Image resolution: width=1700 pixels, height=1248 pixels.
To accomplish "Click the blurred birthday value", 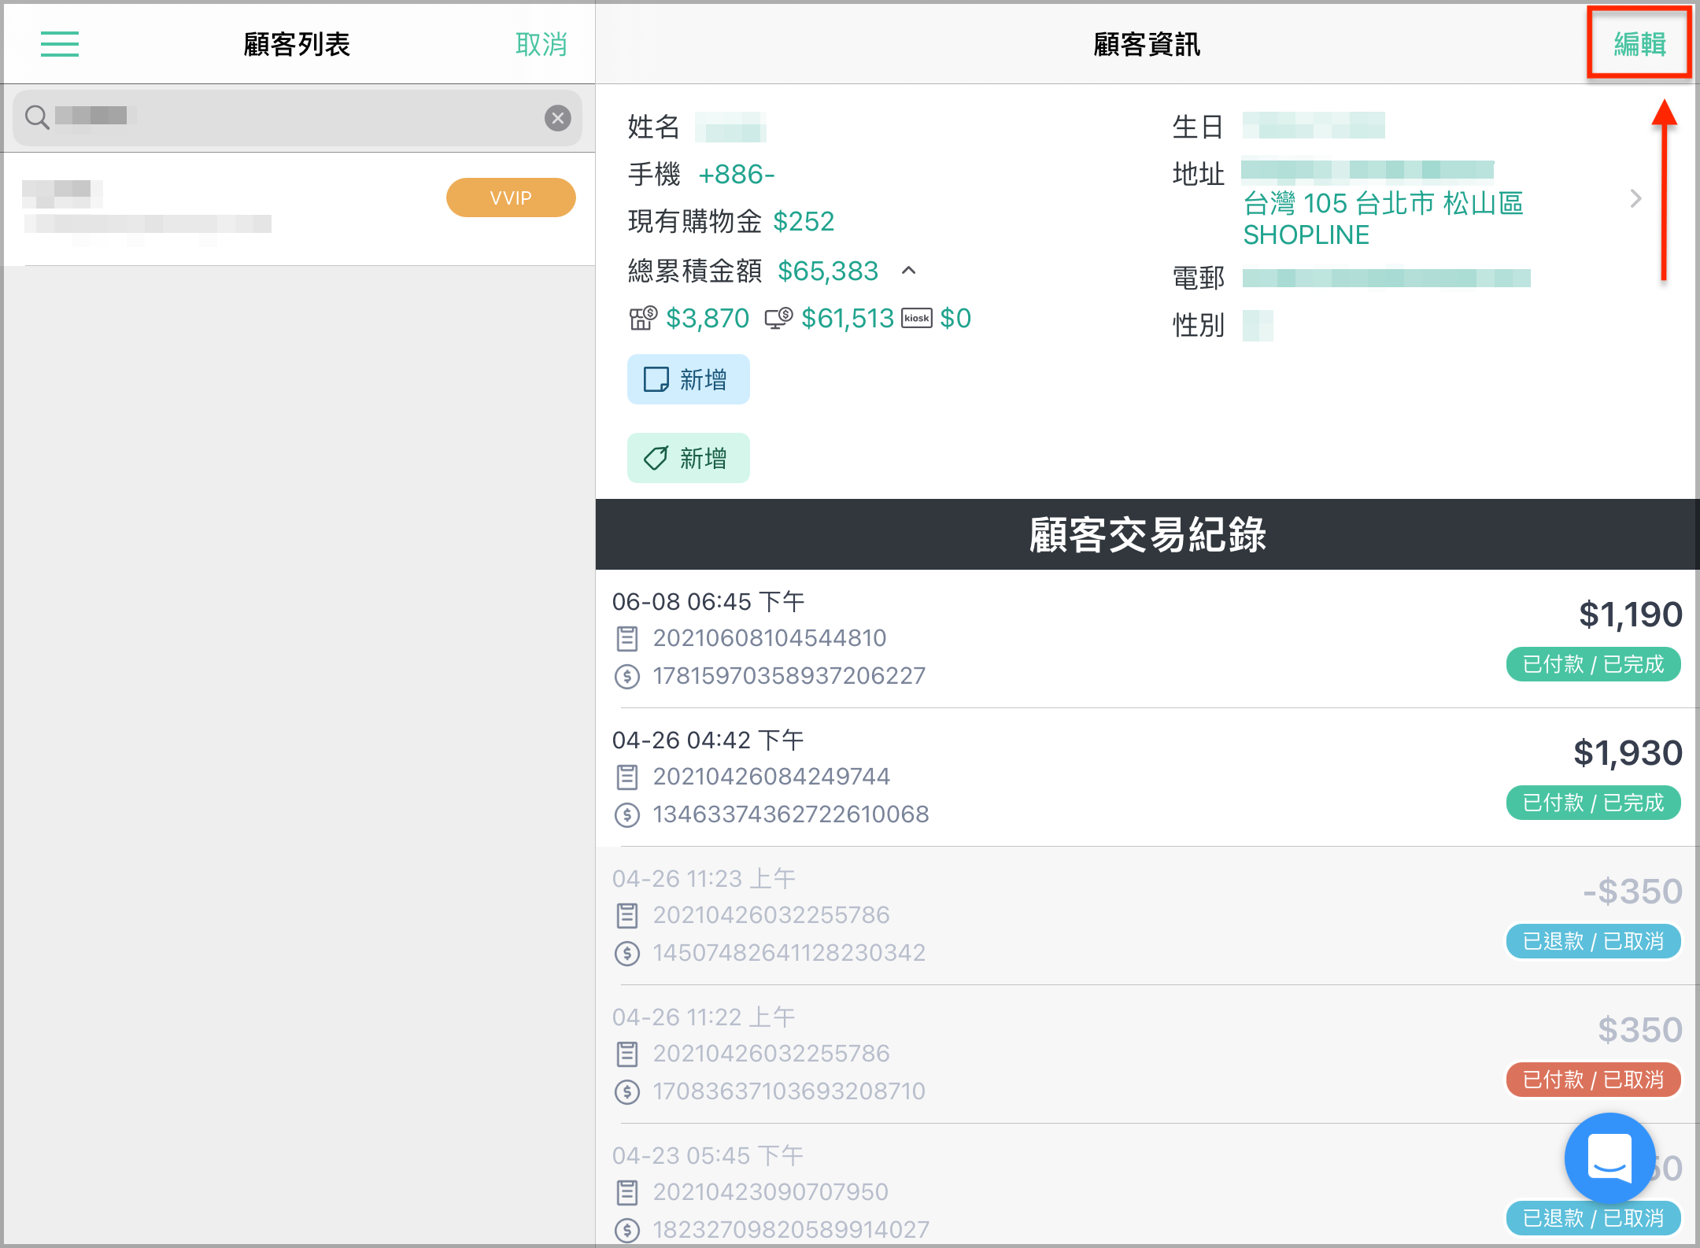I will [x=1314, y=125].
